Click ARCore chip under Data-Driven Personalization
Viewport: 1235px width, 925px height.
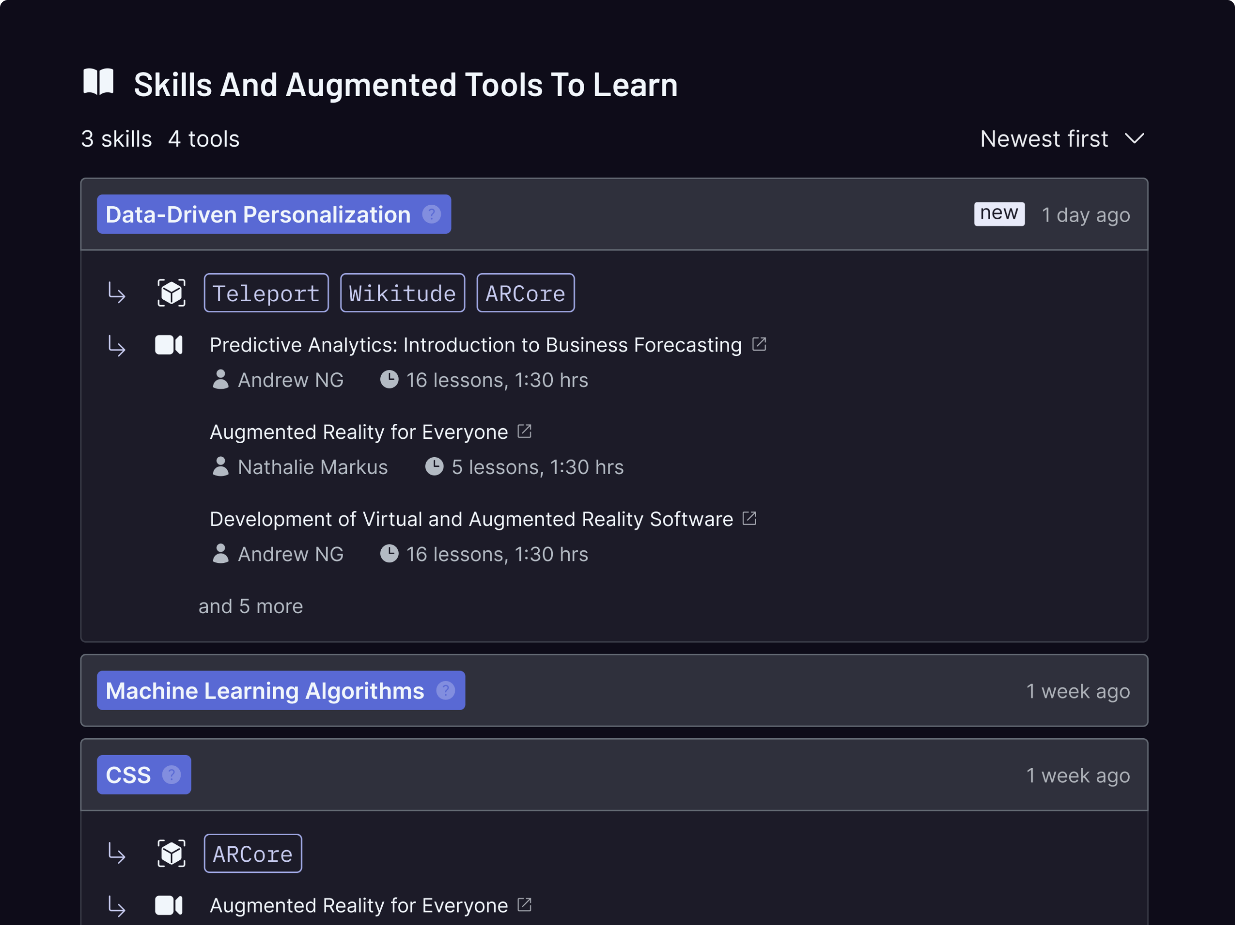pos(525,293)
